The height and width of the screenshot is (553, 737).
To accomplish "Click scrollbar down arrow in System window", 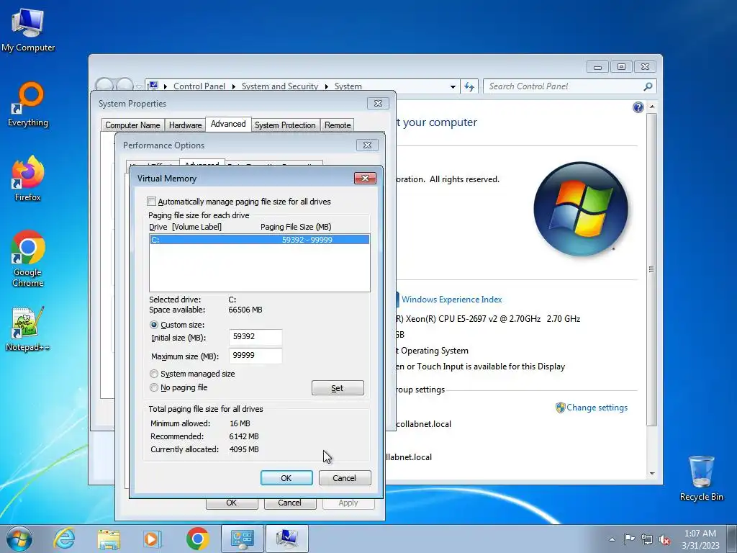I will pos(652,474).
